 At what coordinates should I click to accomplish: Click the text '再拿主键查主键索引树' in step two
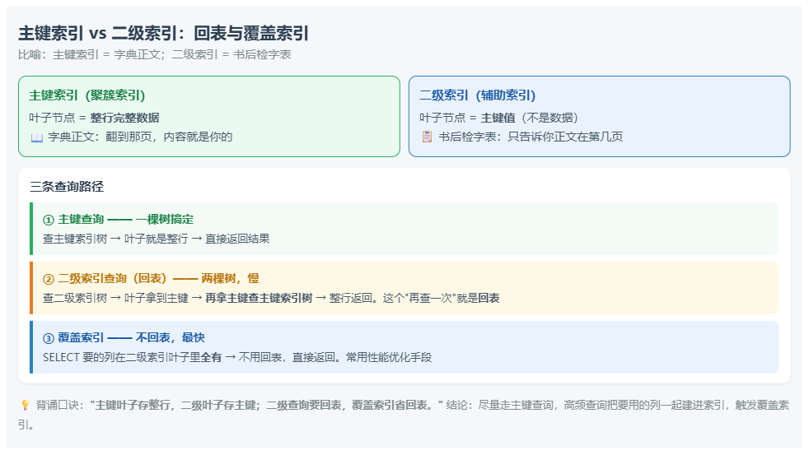259,299
